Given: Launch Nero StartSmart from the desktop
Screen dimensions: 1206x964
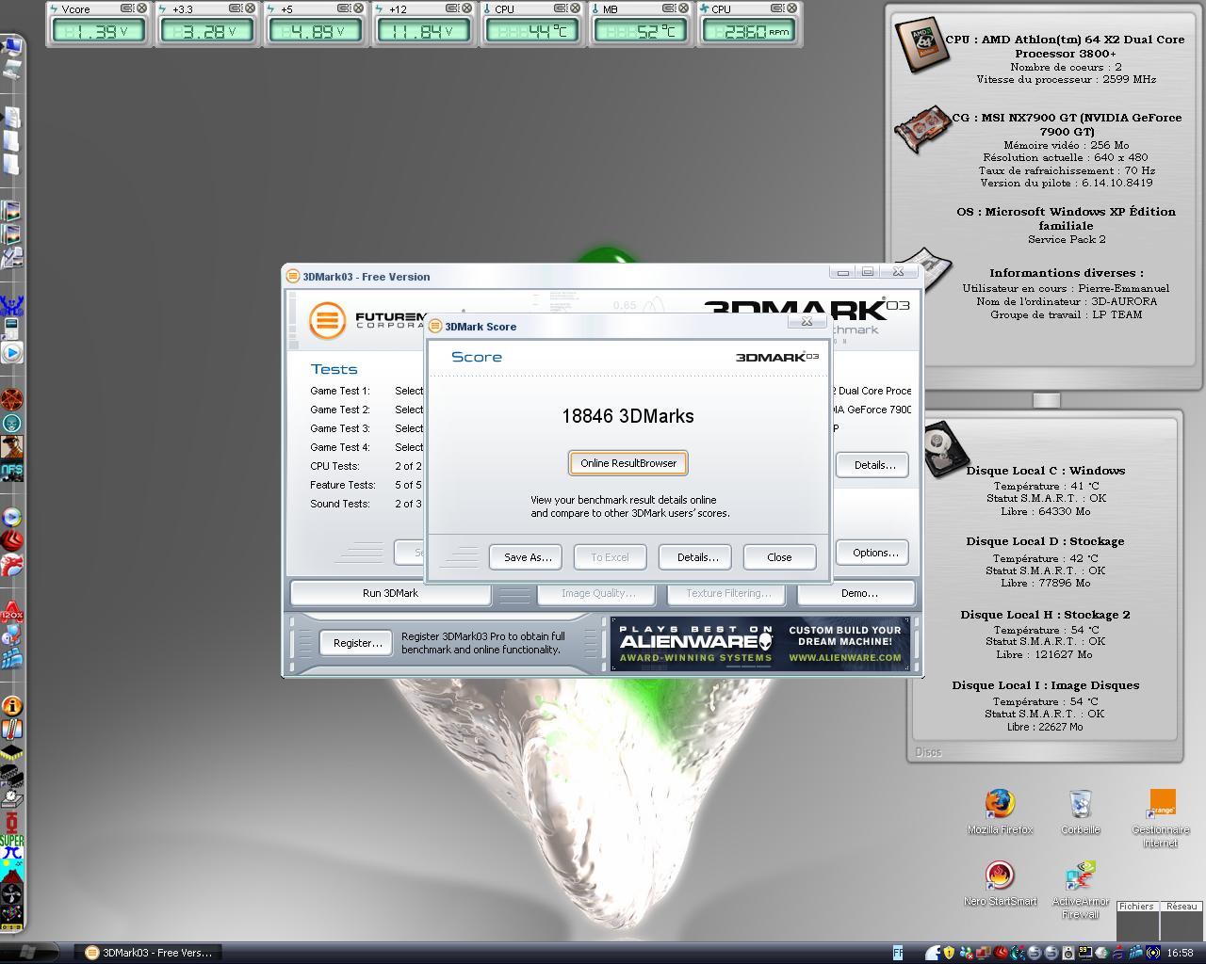Looking at the screenshot, I should pos(1000,883).
